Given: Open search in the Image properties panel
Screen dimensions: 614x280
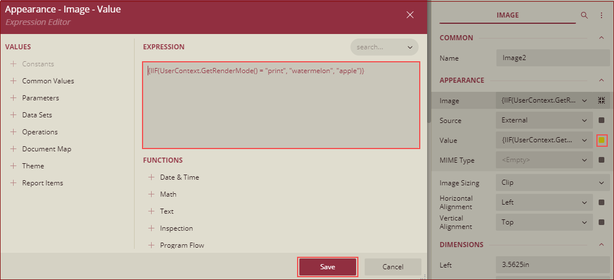Looking at the screenshot, I should point(584,15).
